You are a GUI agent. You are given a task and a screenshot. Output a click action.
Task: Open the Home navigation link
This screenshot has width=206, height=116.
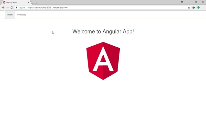[10, 15]
